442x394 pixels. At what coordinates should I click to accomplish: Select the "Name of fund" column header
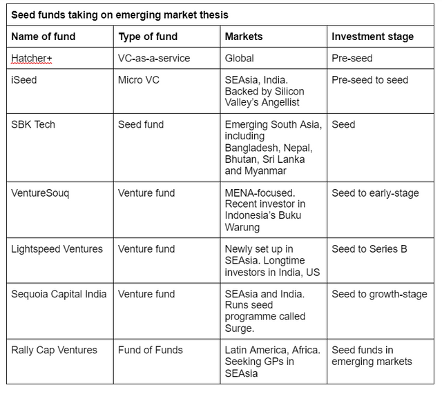tap(44, 37)
